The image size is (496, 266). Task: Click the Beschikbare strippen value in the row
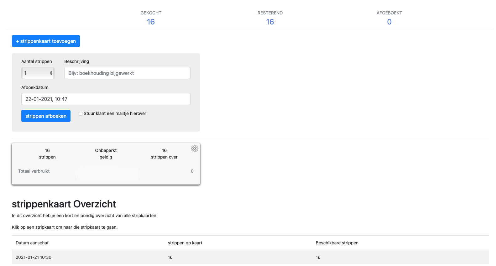point(318,257)
